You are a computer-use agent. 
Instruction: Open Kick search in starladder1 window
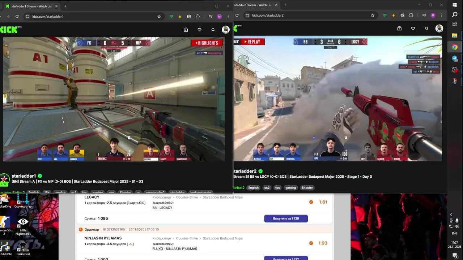pyautogui.click(x=213, y=30)
